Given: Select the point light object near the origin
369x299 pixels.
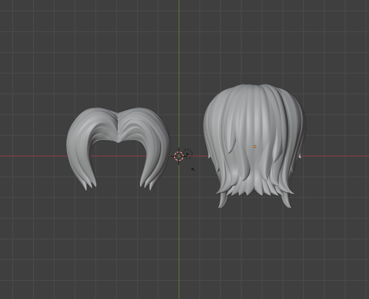Looking at the screenshot, I should [x=188, y=154].
